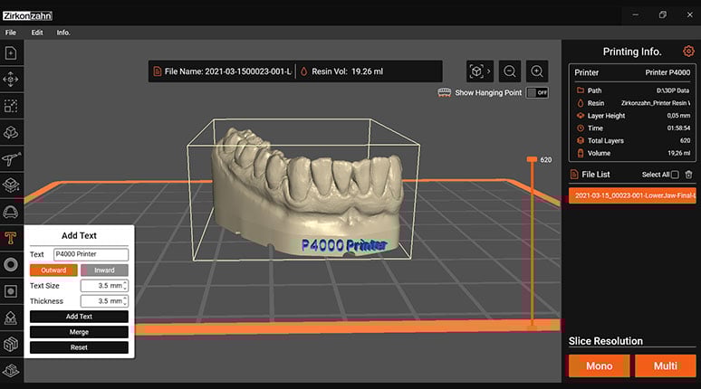The height and width of the screenshot is (389, 701).
Task: Click the Text input field with P4000 Printer
Action: [91, 255]
